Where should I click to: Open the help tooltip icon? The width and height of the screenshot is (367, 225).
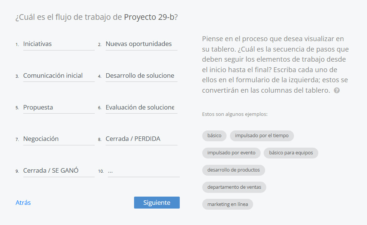(336, 90)
